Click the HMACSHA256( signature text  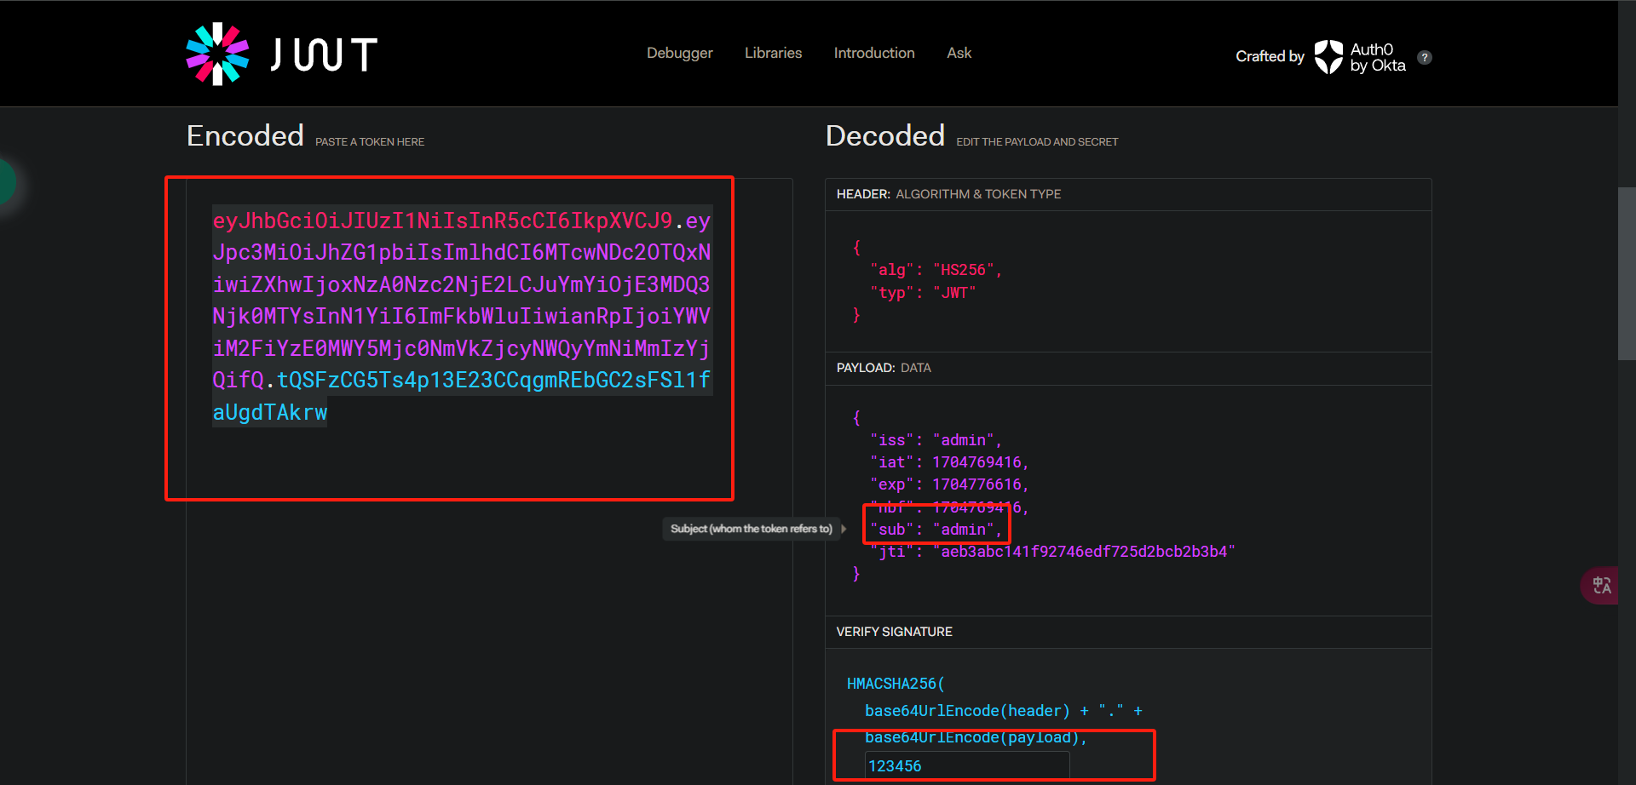(896, 684)
